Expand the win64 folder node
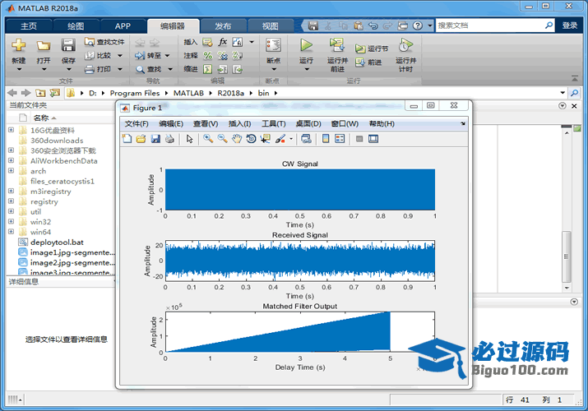This screenshot has height=411, width=588. pos(12,232)
